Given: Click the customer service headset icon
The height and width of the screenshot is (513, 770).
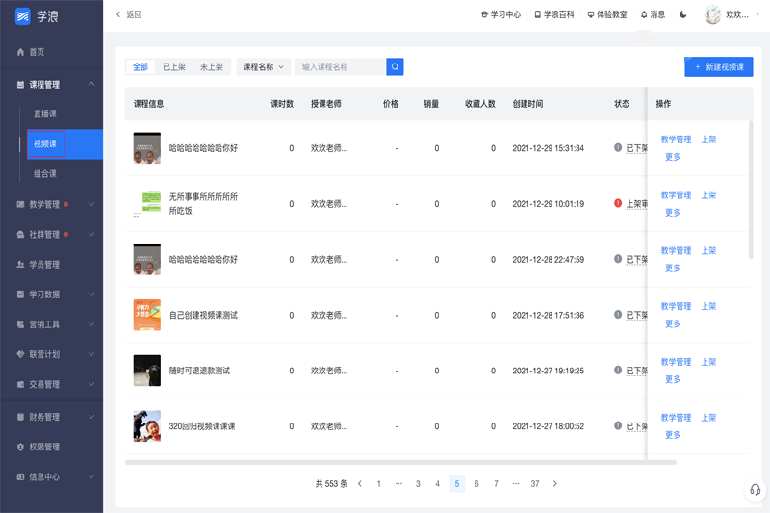Looking at the screenshot, I should 756,490.
